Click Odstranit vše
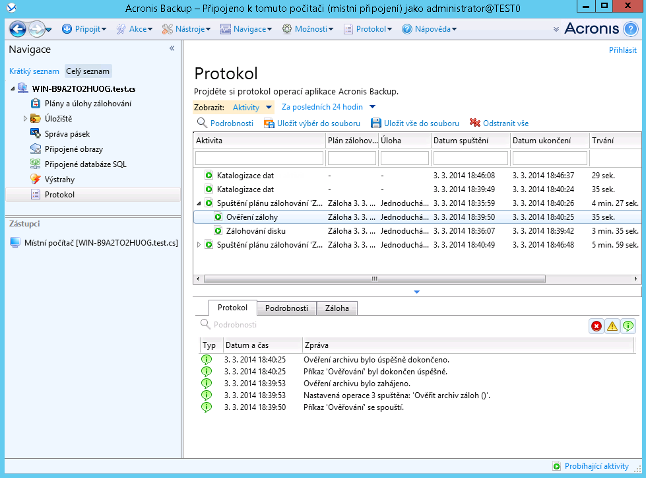Image resolution: width=646 pixels, height=478 pixels. (499, 123)
